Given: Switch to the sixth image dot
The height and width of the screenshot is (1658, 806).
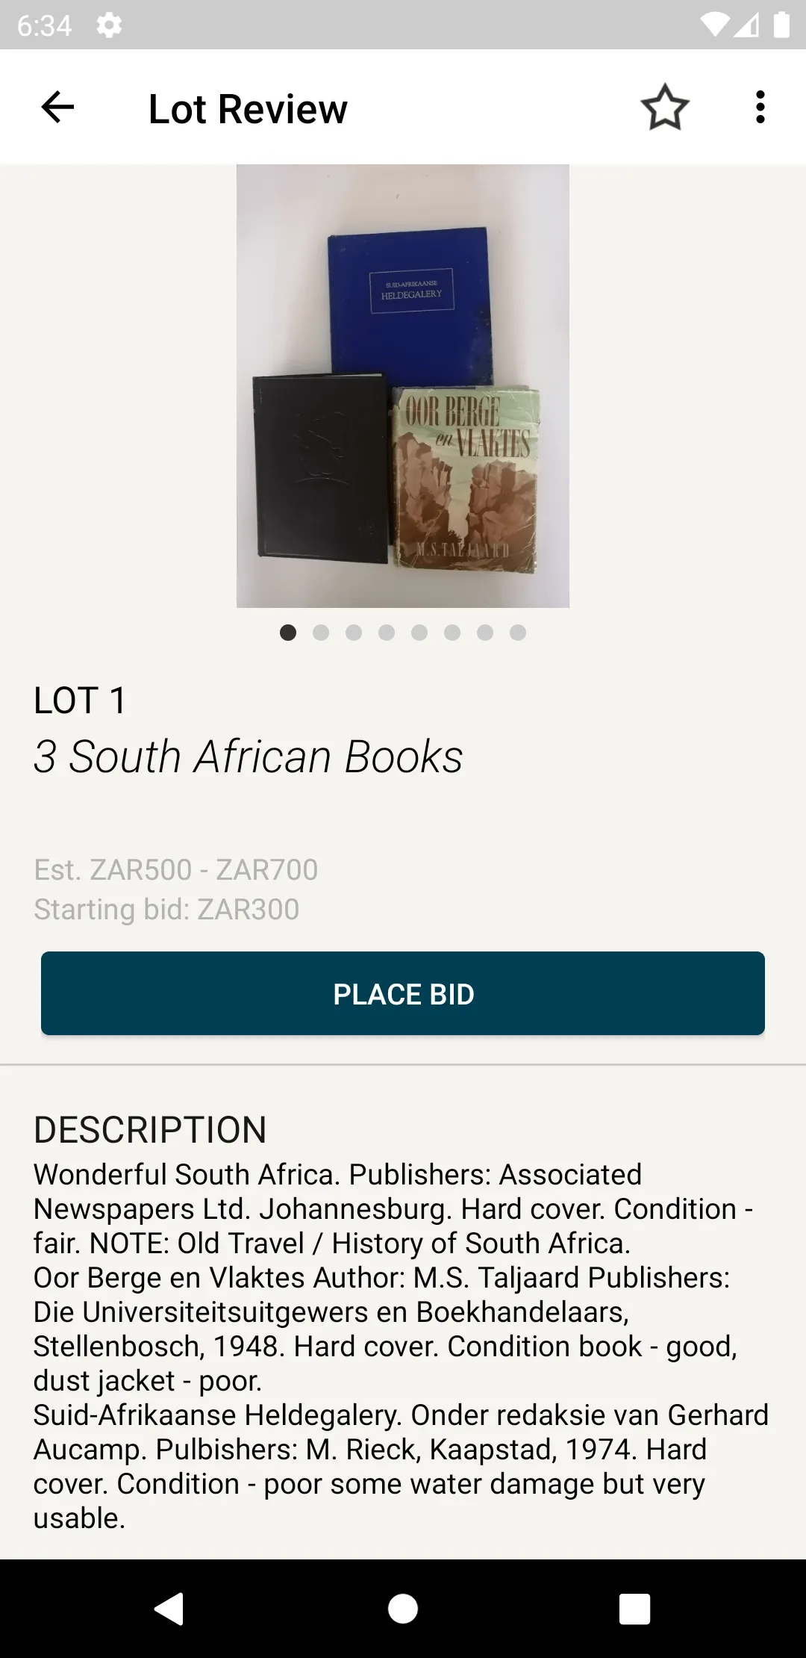Looking at the screenshot, I should point(452,633).
